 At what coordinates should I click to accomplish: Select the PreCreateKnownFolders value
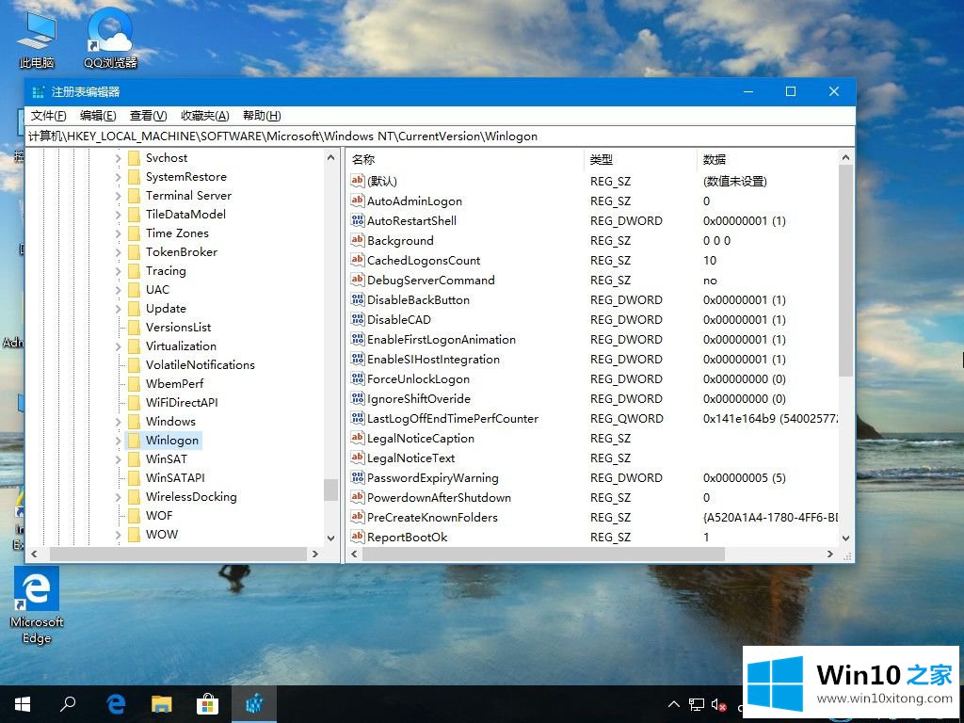(432, 517)
